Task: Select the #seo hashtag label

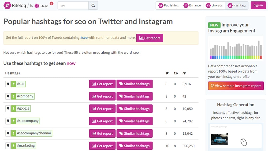Action: point(21,84)
